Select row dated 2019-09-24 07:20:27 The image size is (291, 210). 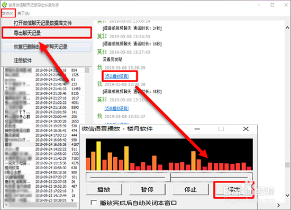click(x=42, y=177)
